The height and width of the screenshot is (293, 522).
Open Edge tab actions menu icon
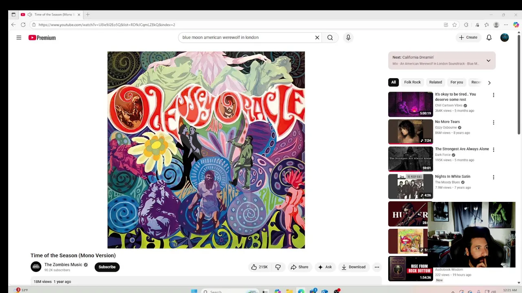13,15
